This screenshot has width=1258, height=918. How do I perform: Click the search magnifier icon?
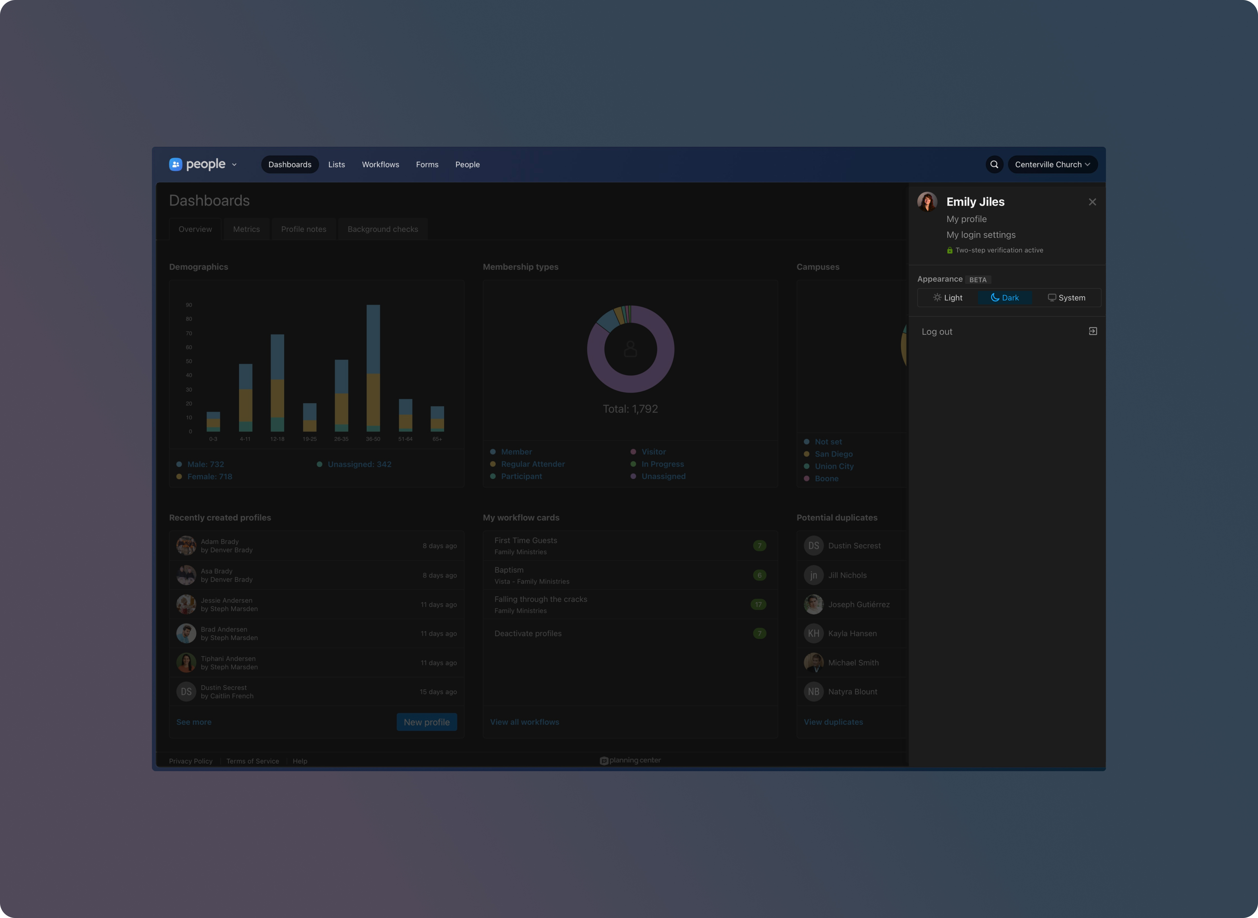click(994, 165)
